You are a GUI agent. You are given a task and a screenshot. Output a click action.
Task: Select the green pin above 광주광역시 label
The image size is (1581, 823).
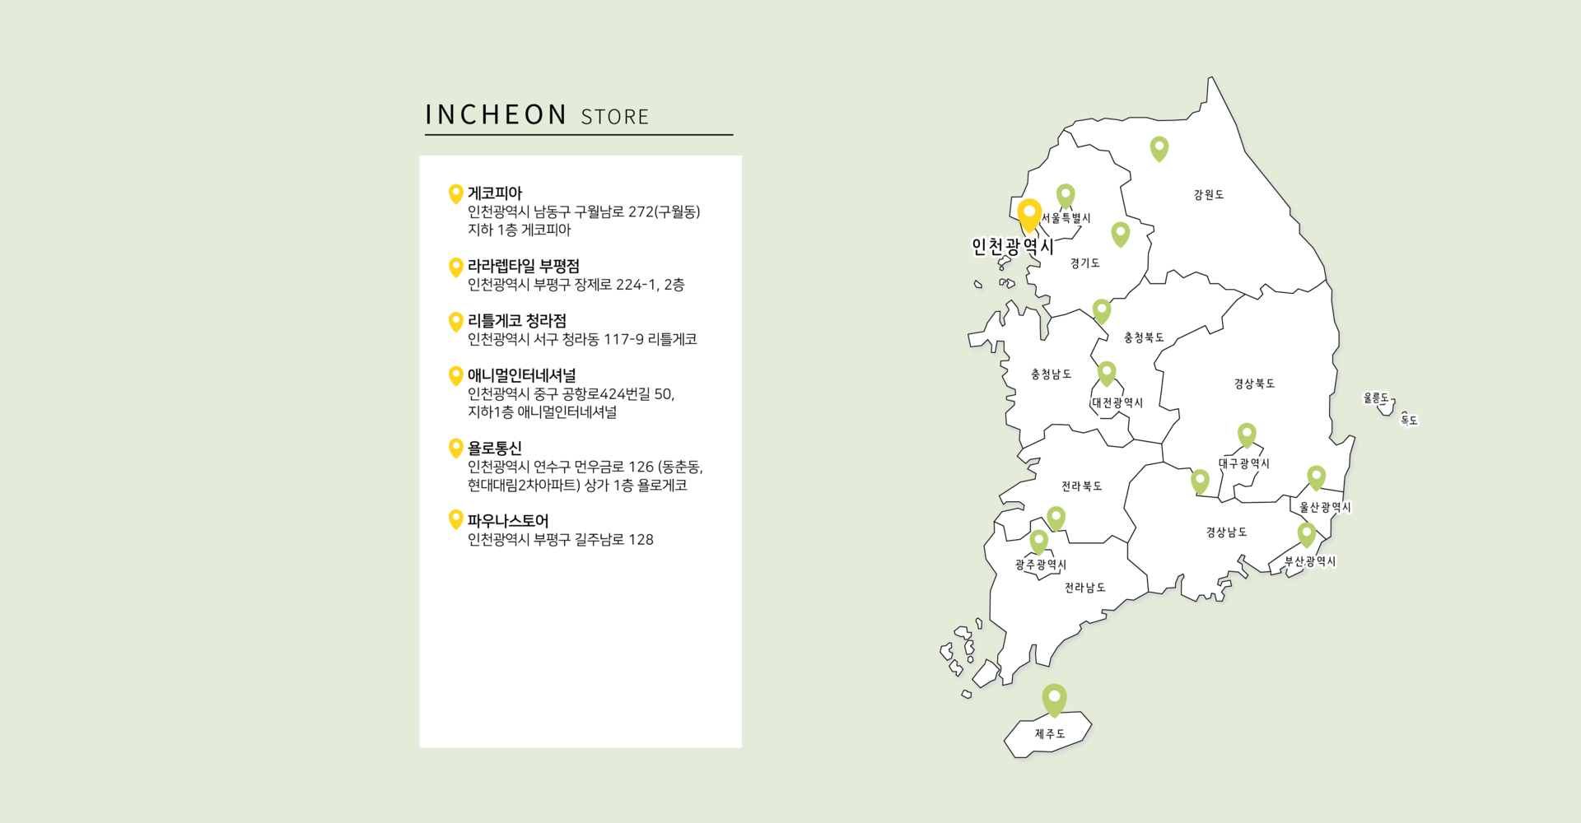point(1039,542)
